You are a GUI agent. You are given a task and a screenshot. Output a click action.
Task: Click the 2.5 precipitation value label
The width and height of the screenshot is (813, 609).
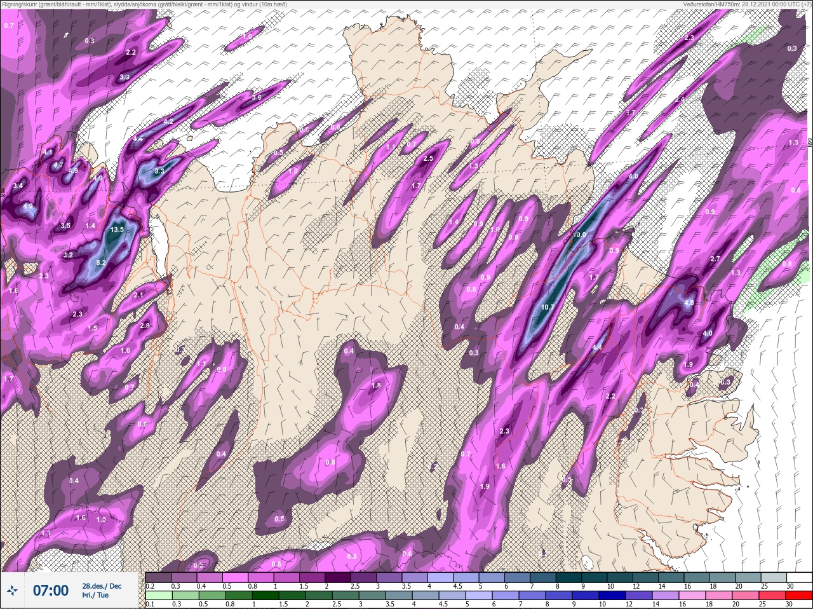428,159
